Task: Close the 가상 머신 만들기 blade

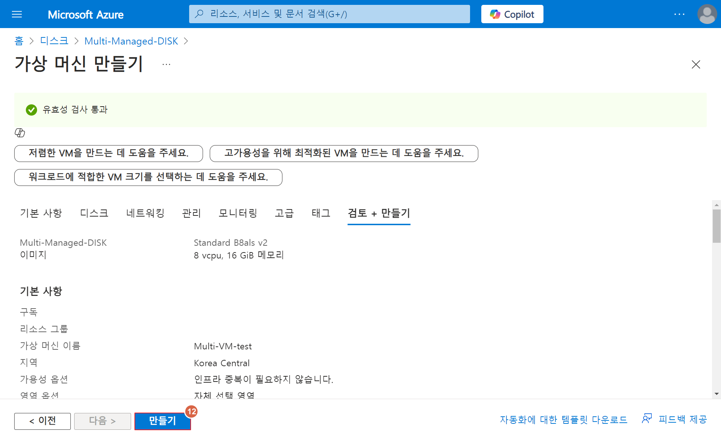Action: [x=696, y=64]
